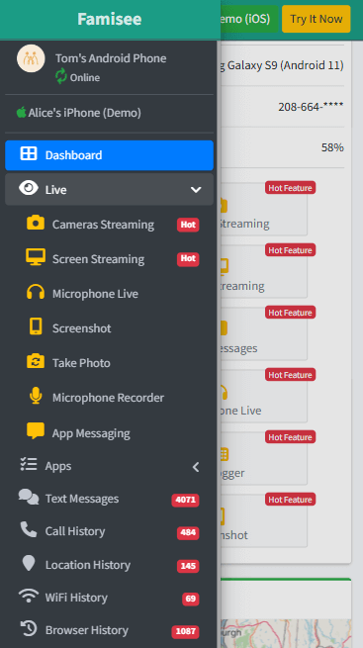The image size is (363, 648).
Task: Open Call History in sidebar
Action: coord(109,531)
